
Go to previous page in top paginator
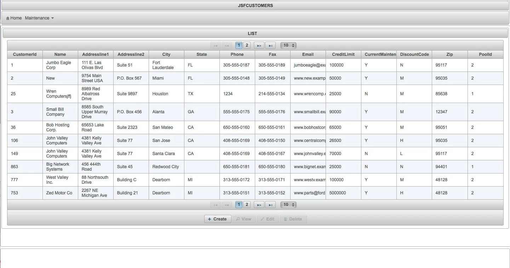[x=227, y=45]
